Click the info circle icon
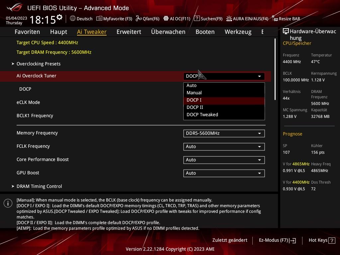This screenshot has height=255, width=340. [x=8, y=203]
